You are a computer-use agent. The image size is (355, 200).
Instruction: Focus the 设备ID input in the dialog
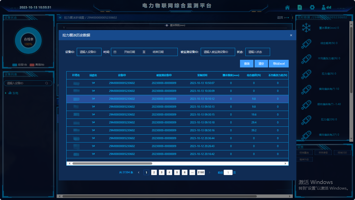tap(89, 52)
